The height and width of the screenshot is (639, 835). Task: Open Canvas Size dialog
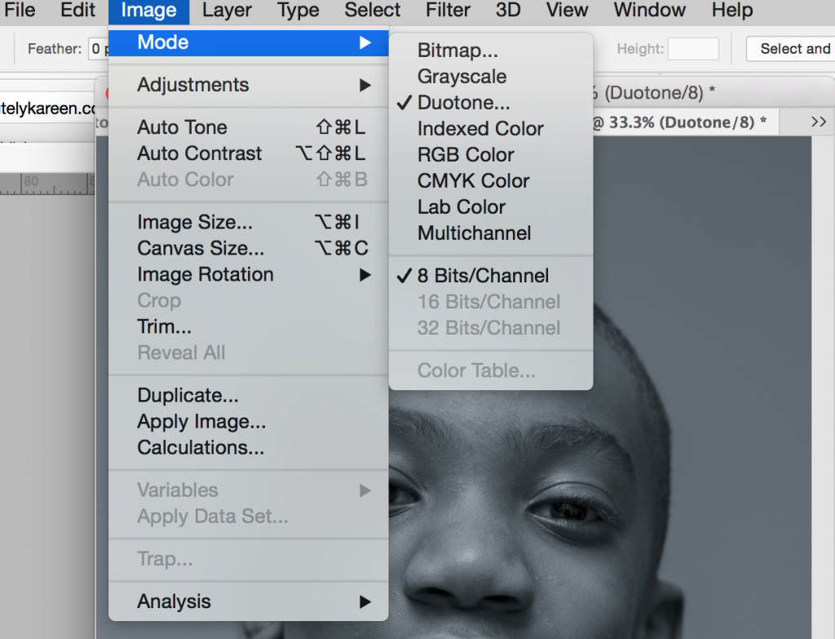point(249,248)
